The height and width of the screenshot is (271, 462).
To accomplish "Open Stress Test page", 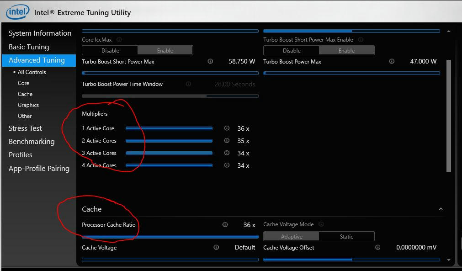I will point(25,128).
